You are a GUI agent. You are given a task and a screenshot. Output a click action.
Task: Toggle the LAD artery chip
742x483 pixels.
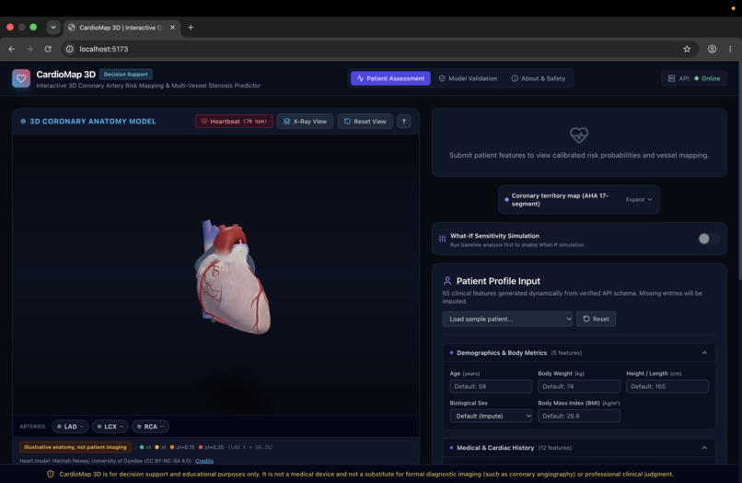click(x=70, y=427)
